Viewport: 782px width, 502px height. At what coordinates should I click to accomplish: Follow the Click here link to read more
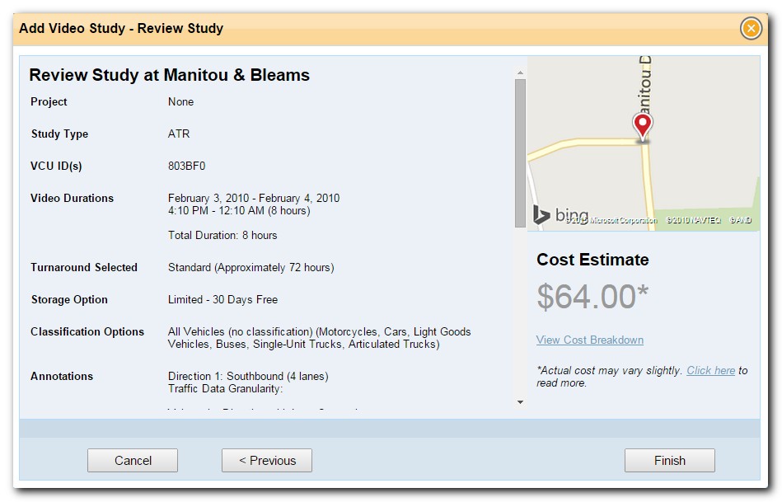click(x=710, y=371)
